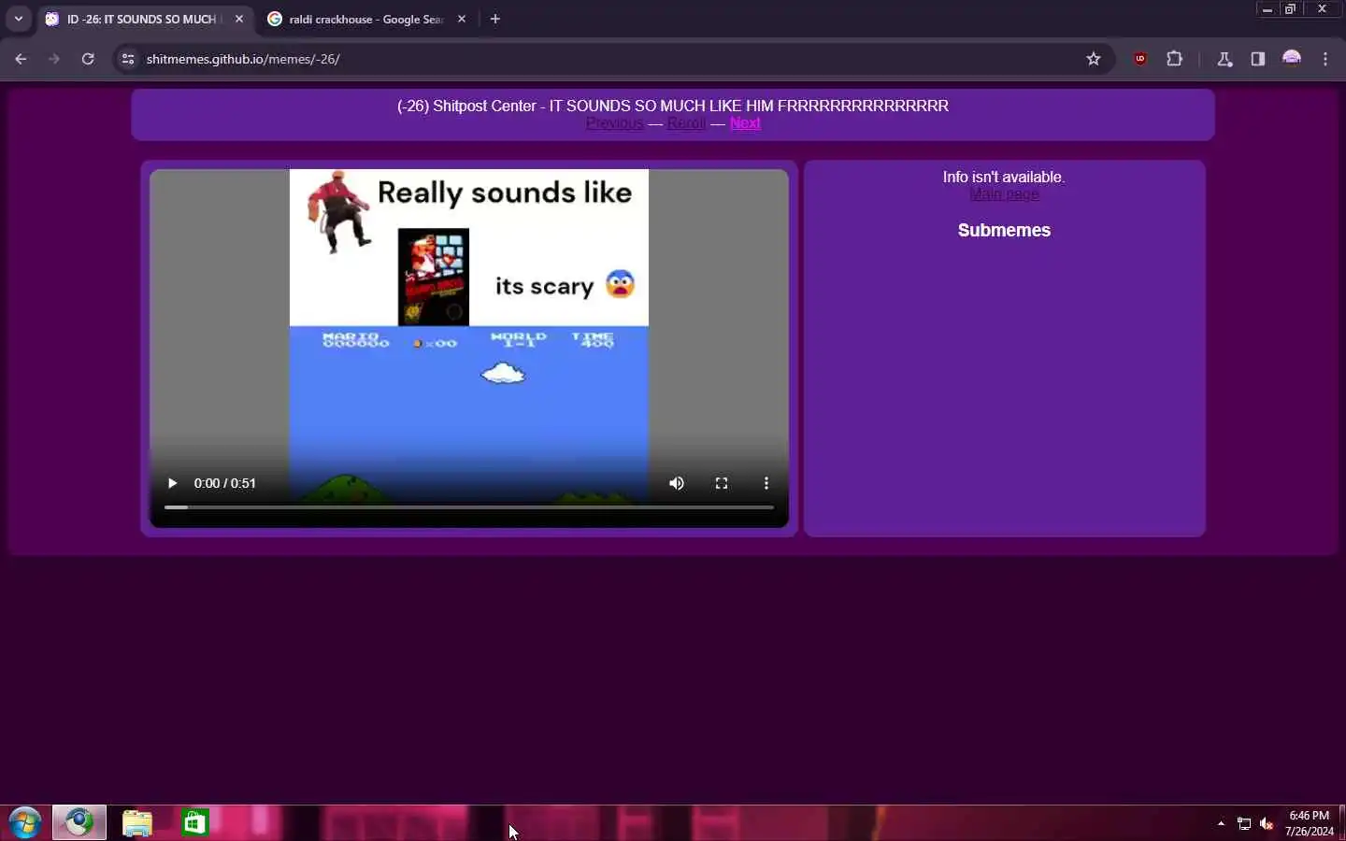Open the video more options menu
Image resolution: width=1346 pixels, height=841 pixels.
[766, 483]
